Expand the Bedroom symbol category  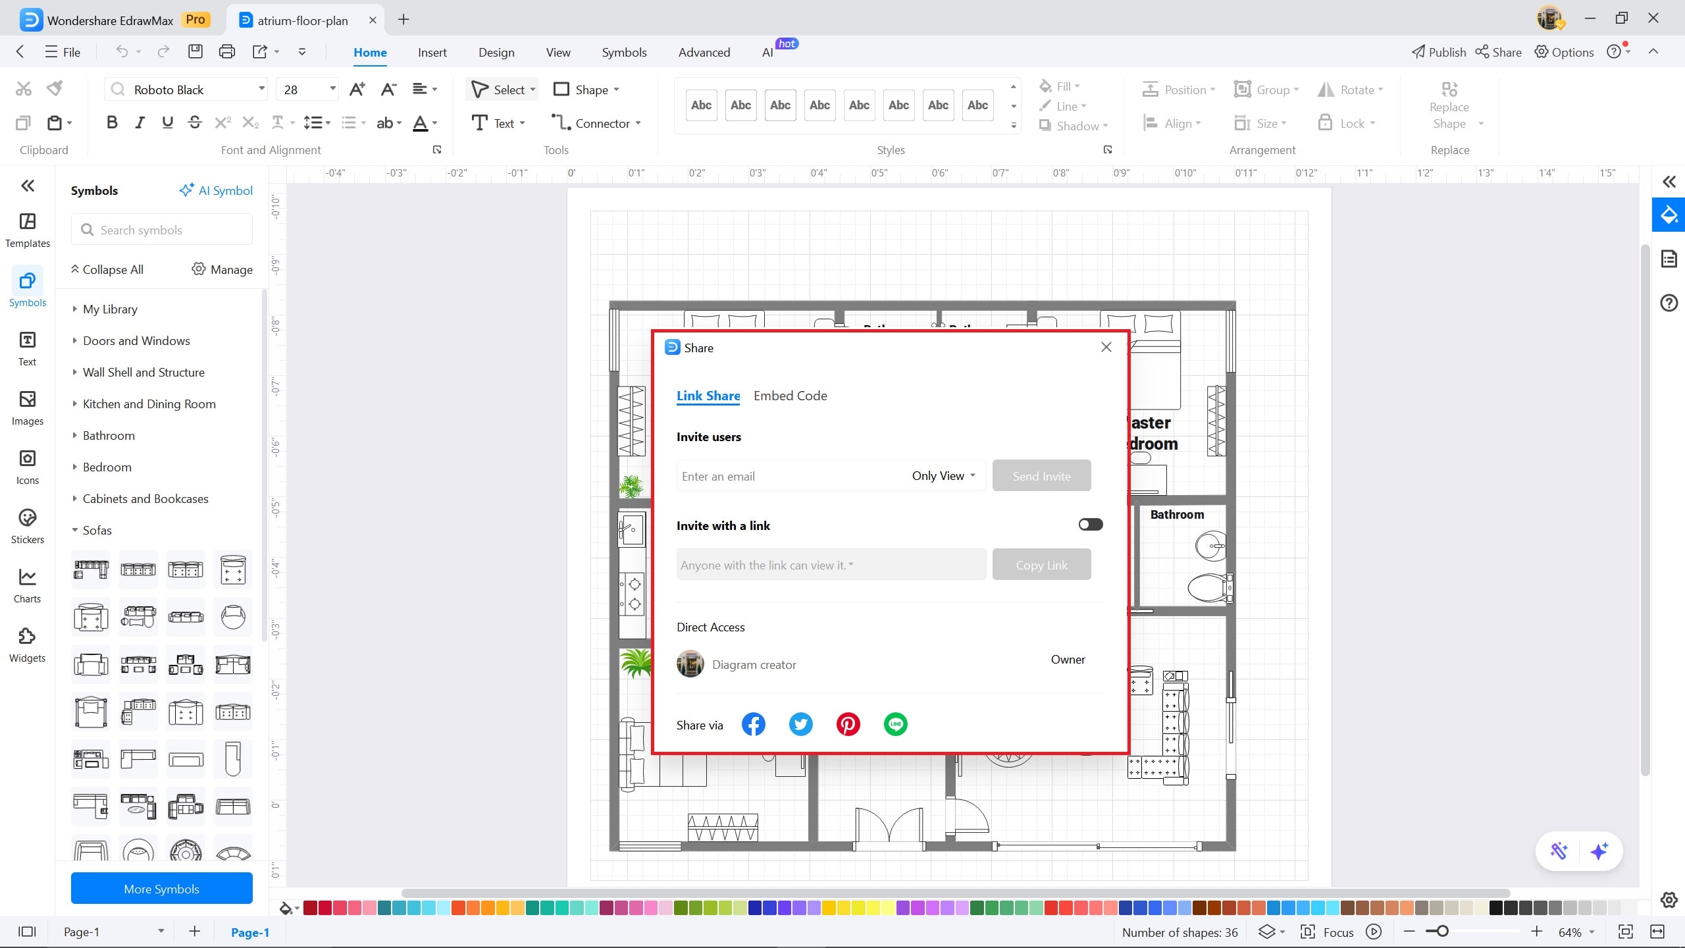click(x=107, y=467)
